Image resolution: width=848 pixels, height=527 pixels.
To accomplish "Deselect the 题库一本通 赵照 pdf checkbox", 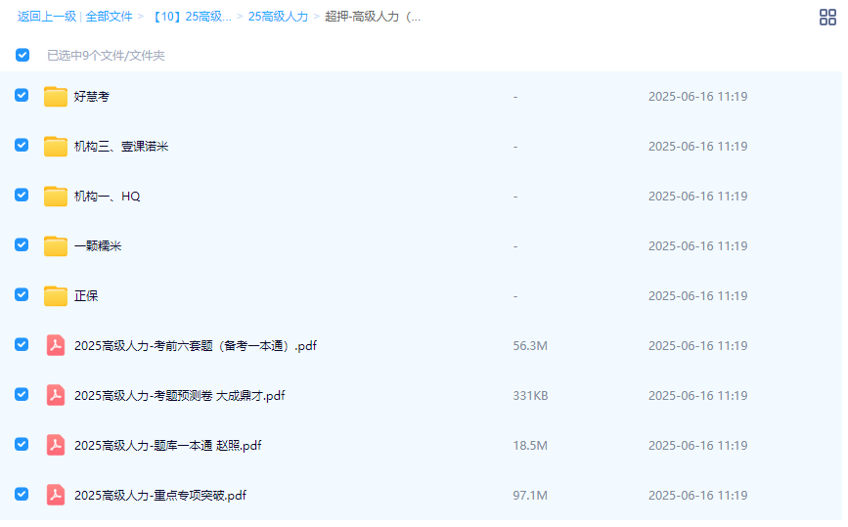I will [x=22, y=444].
